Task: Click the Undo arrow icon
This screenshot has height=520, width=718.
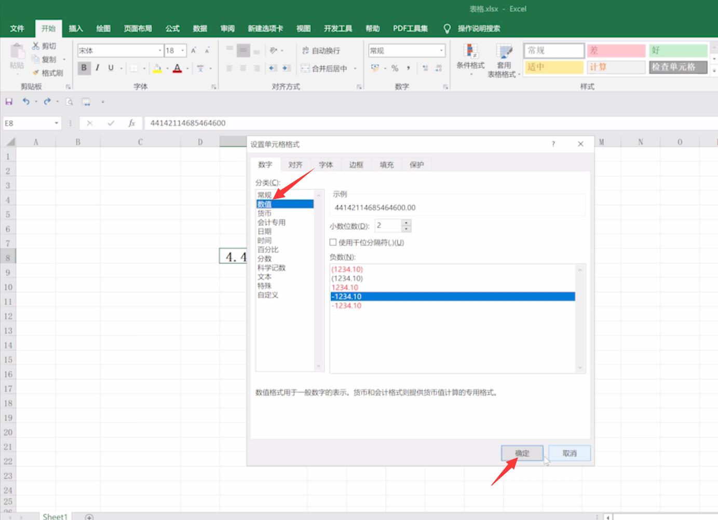Action: tap(26, 102)
